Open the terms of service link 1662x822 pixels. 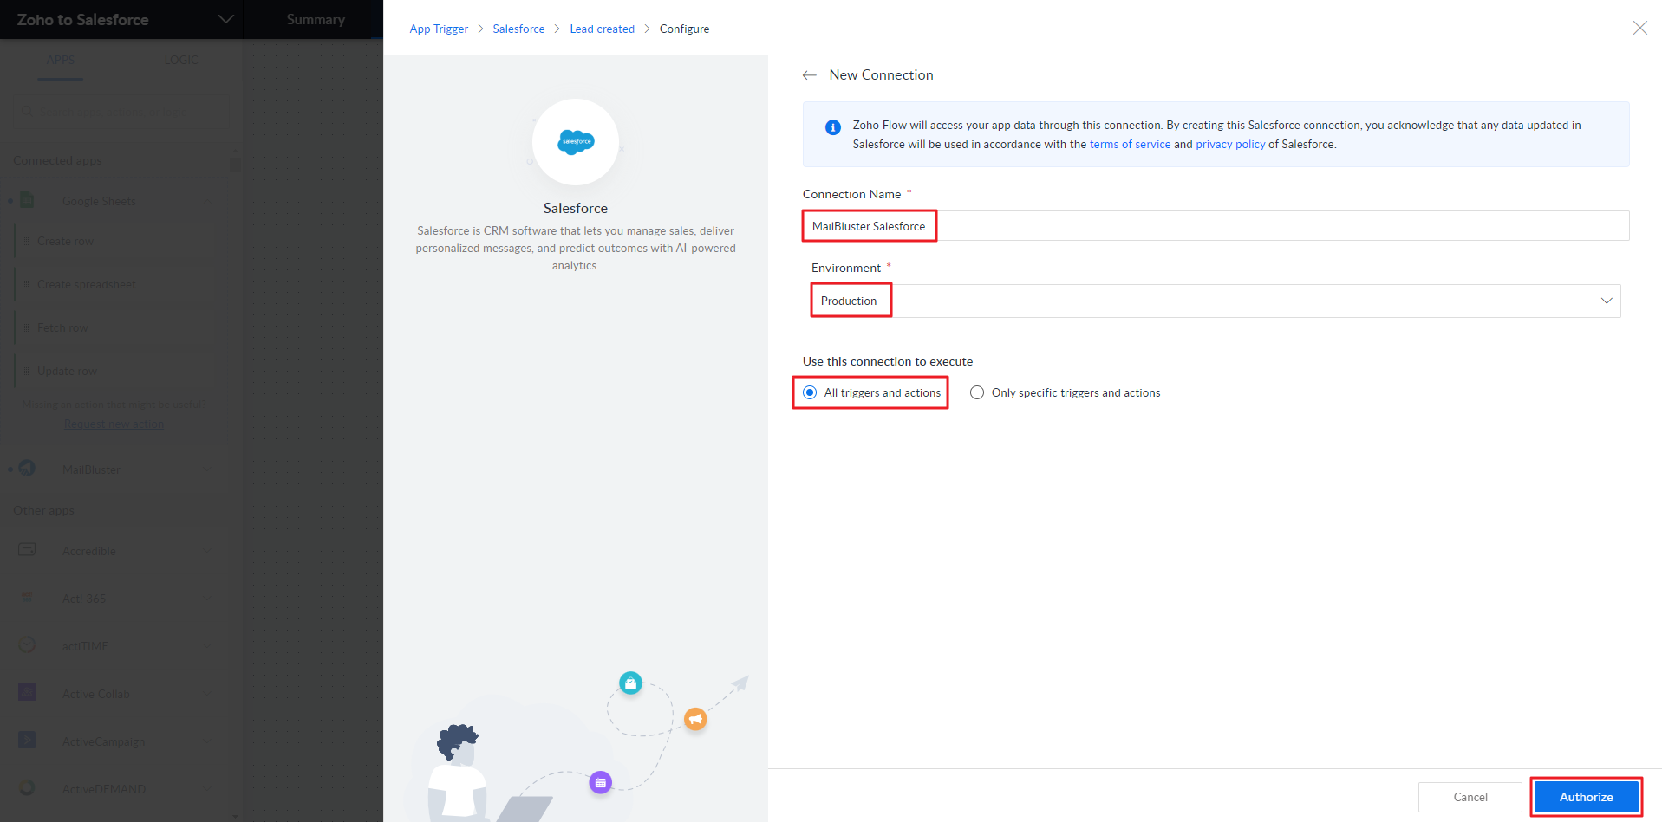1130,145
